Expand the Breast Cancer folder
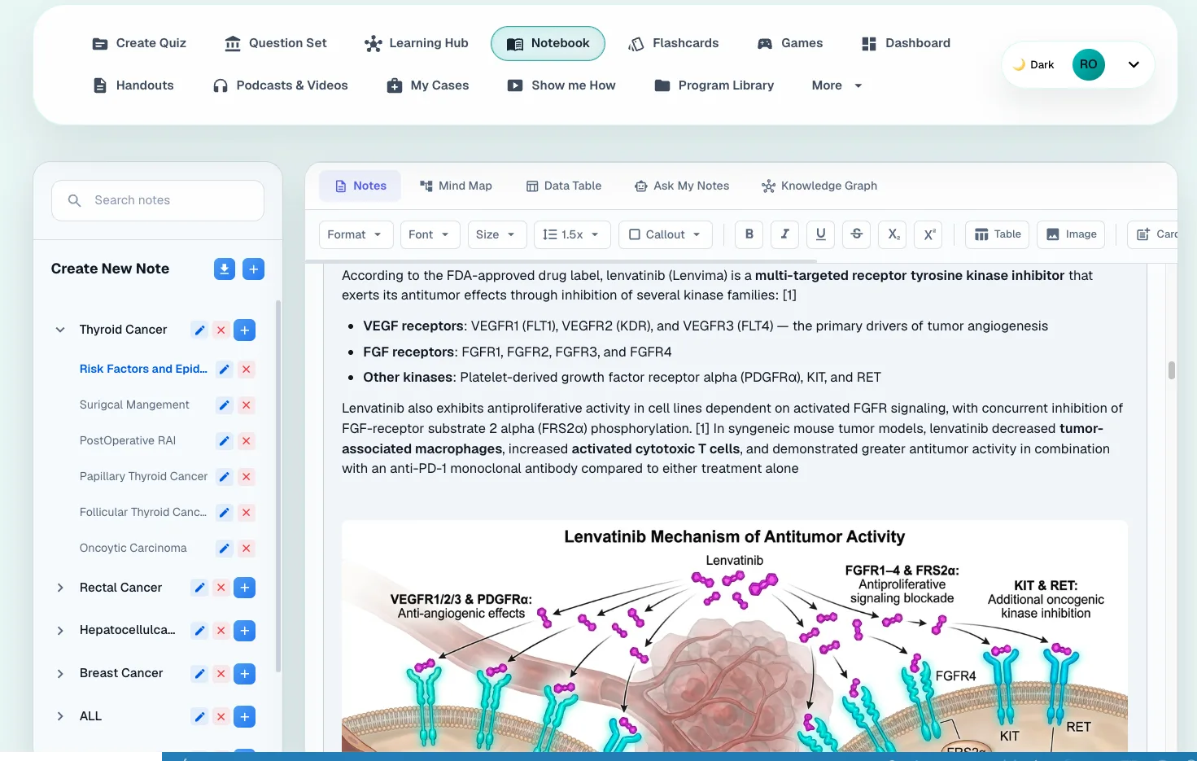Viewport: 1197px width, 761px height. point(60,673)
